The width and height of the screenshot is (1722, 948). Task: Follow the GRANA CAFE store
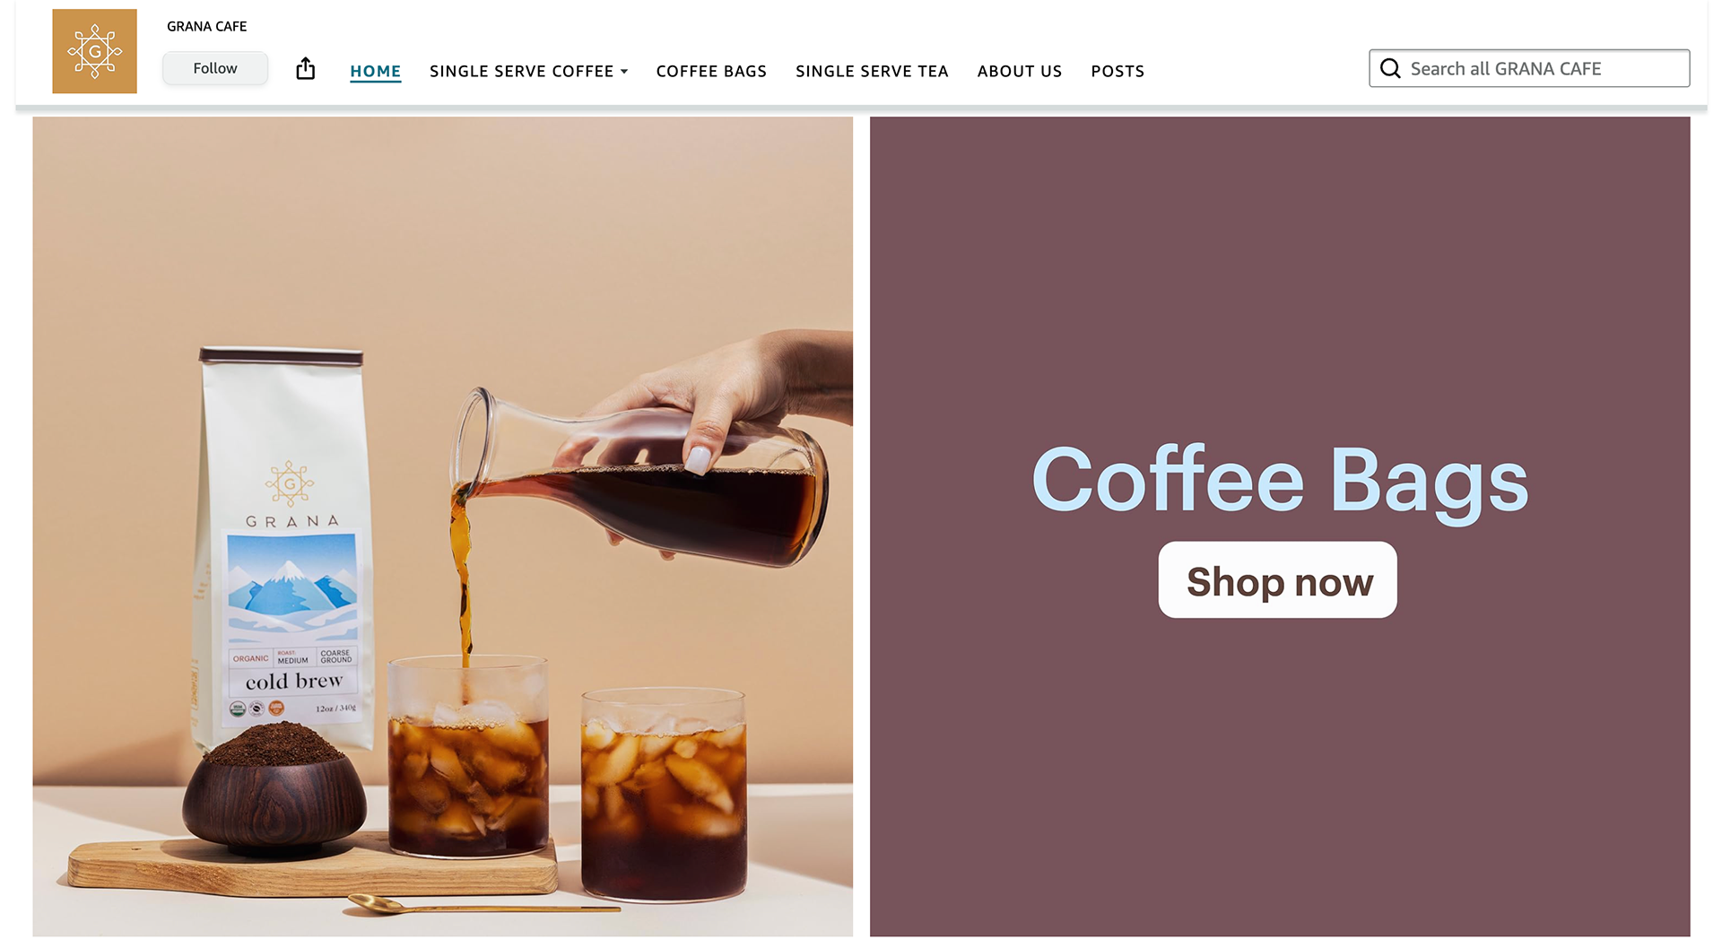215,68
